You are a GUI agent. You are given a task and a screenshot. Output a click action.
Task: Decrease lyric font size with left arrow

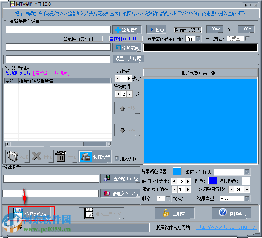(174, 181)
